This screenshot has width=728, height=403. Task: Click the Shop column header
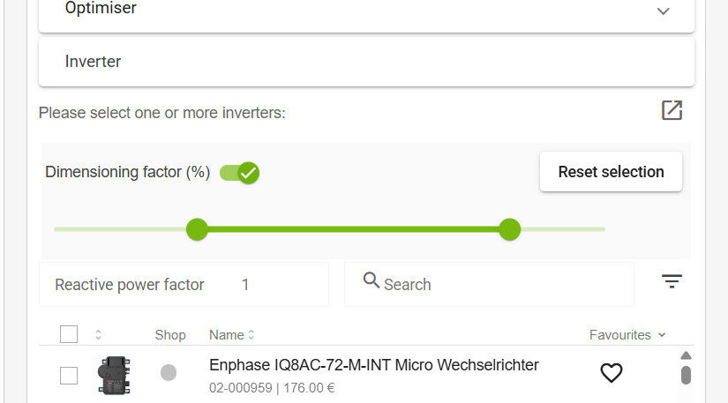coord(170,335)
